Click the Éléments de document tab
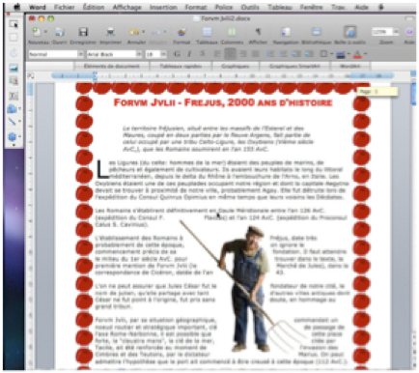Screen dimensions: 419x373 112,66
